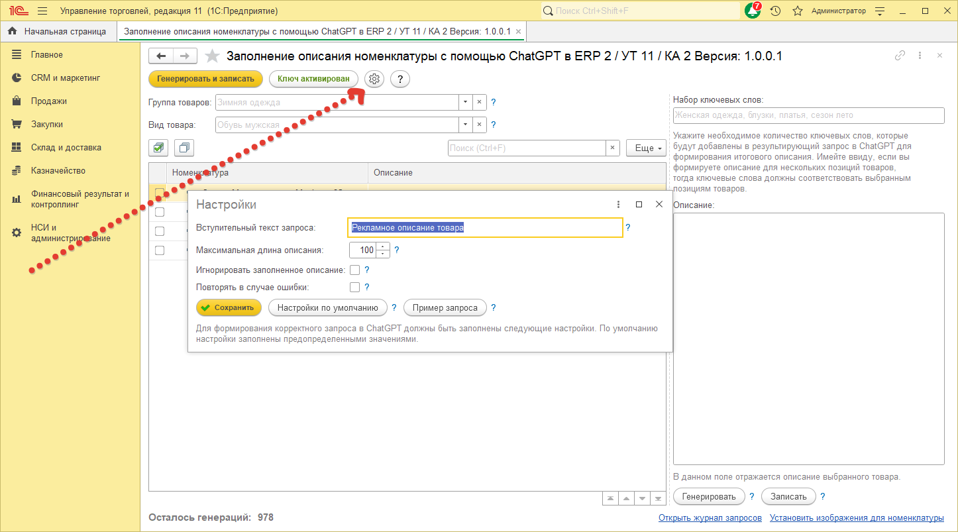Copy form link using the chain icon
Viewport: 958px width, 532px height.
[900, 56]
